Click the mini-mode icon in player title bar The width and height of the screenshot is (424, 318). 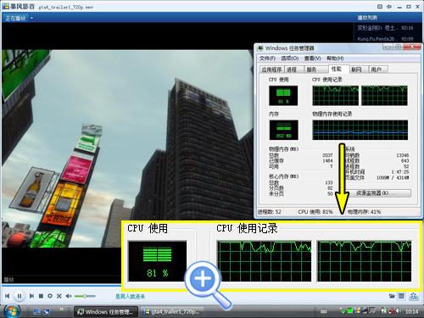coord(380,6)
